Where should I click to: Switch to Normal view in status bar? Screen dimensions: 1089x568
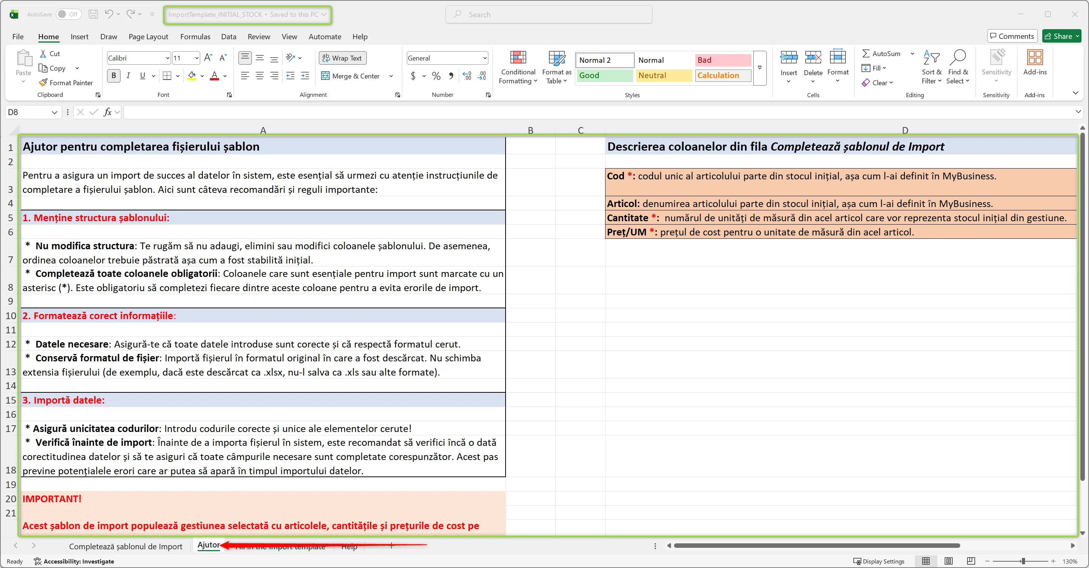[926, 561]
